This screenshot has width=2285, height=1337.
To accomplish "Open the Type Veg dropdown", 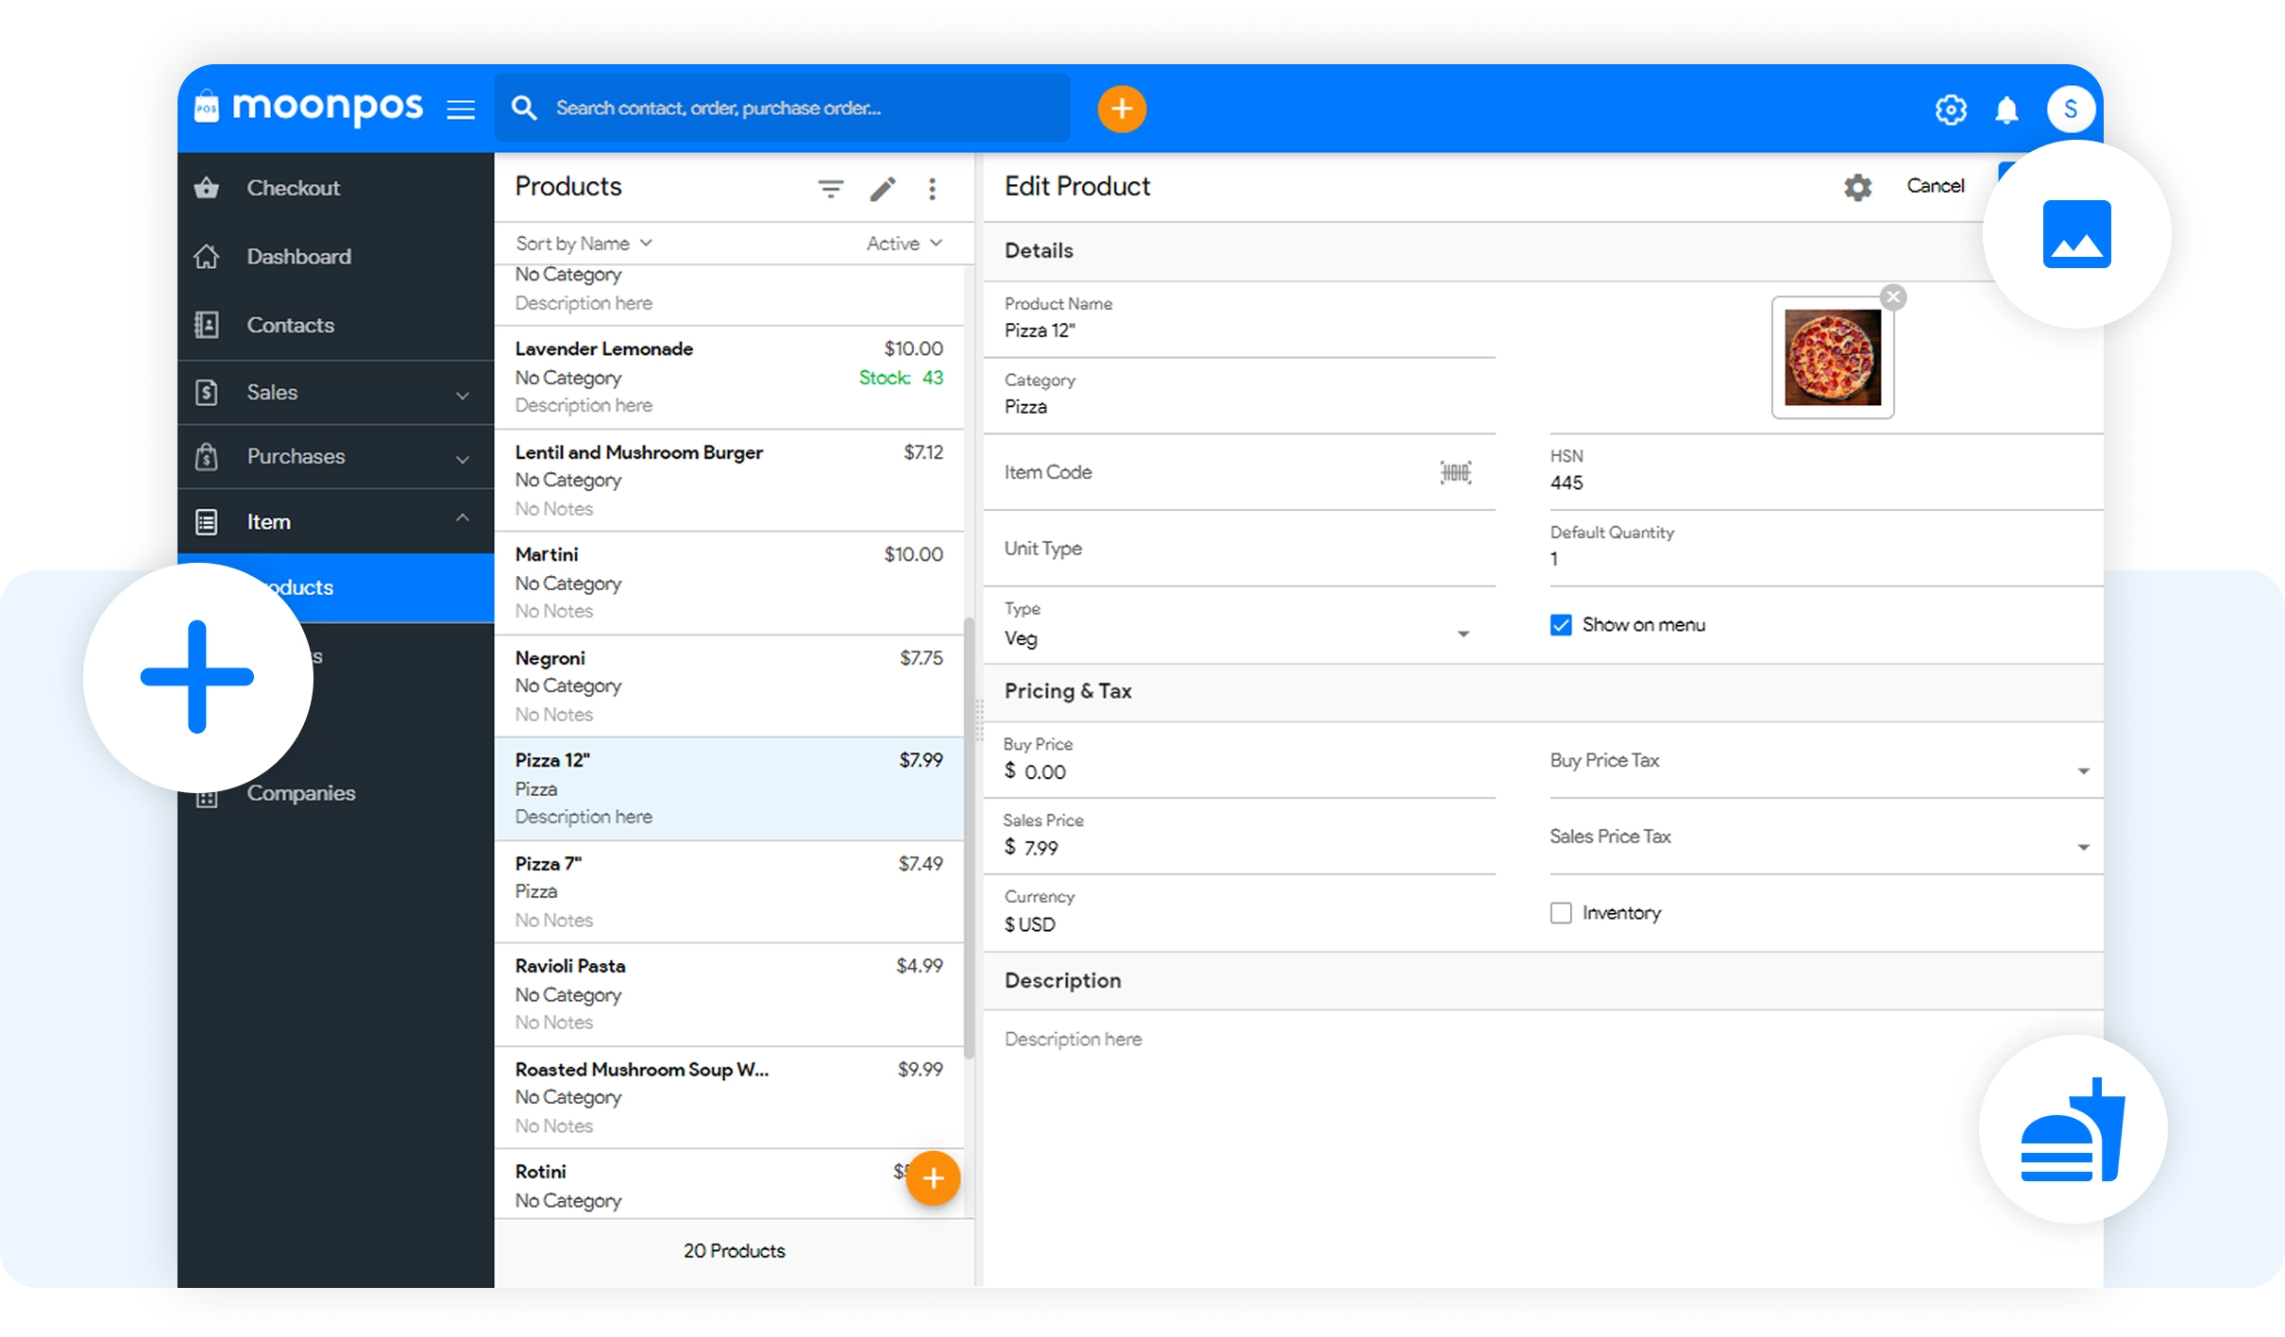I will (1462, 635).
